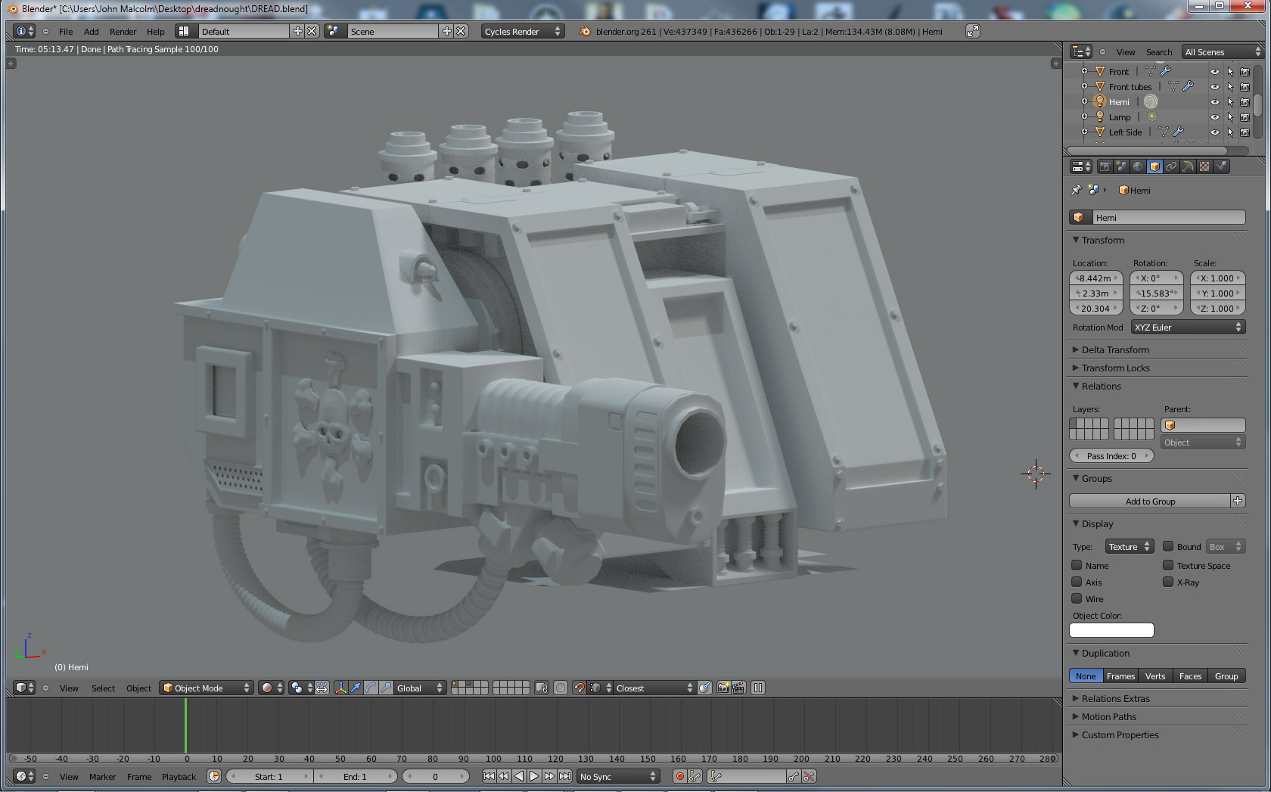Toggle full screen with back-to-previous icon in header
This screenshot has height=792, width=1271.
[973, 31]
